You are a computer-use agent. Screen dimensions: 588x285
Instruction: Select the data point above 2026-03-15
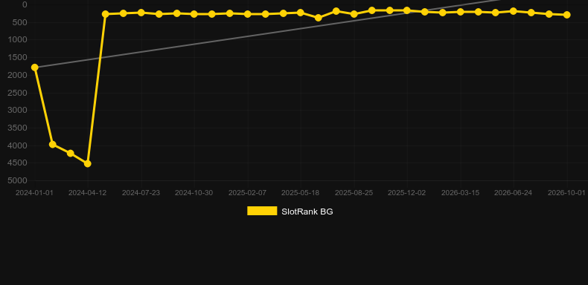click(x=461, y=12)
